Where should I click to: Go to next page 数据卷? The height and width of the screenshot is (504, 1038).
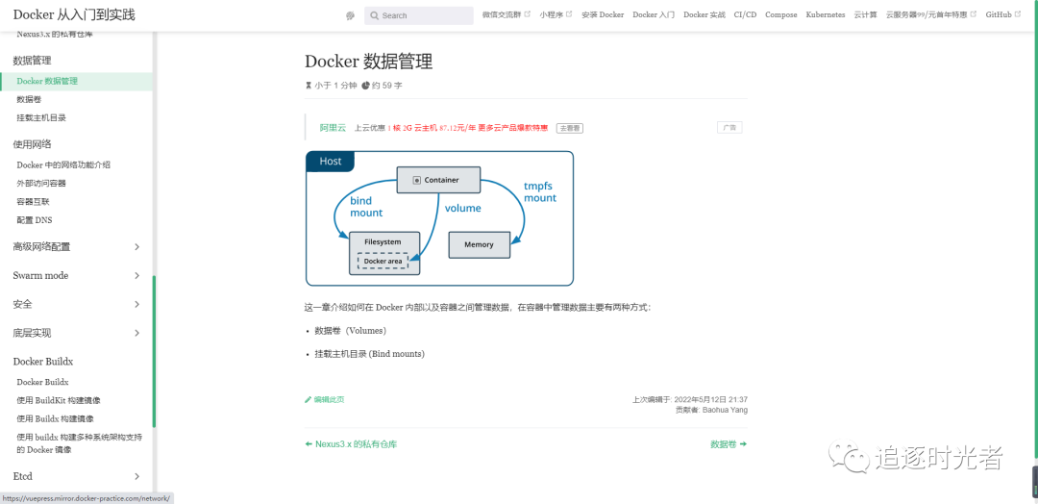729,444
